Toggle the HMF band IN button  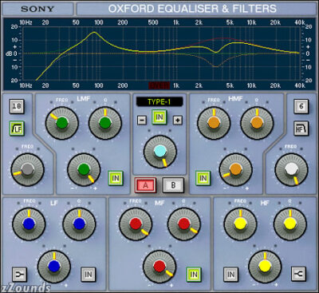[203, 178]
